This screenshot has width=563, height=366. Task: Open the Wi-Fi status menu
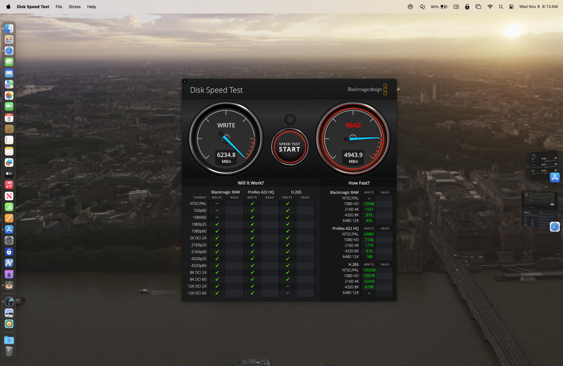point(490,7)
